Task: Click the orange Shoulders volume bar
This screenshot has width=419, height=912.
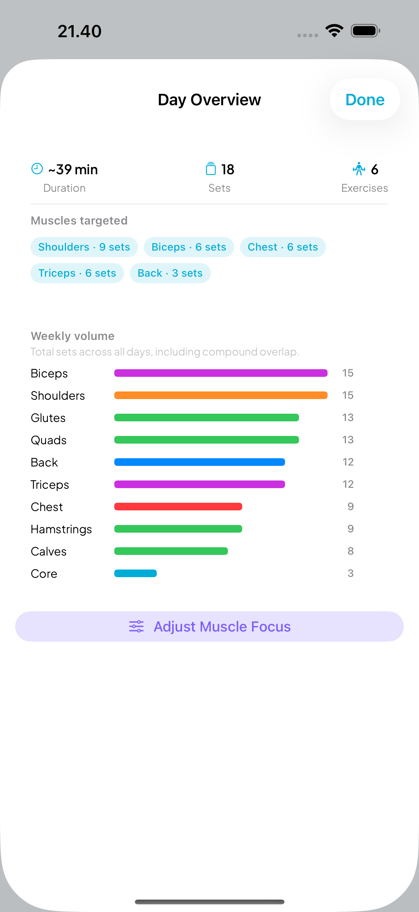Action: [x=221, y=395]
